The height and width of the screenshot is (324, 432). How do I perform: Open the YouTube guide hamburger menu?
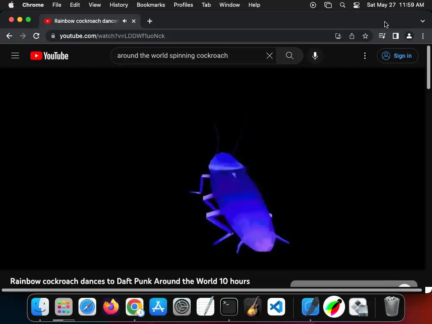[x=15, y=56]
